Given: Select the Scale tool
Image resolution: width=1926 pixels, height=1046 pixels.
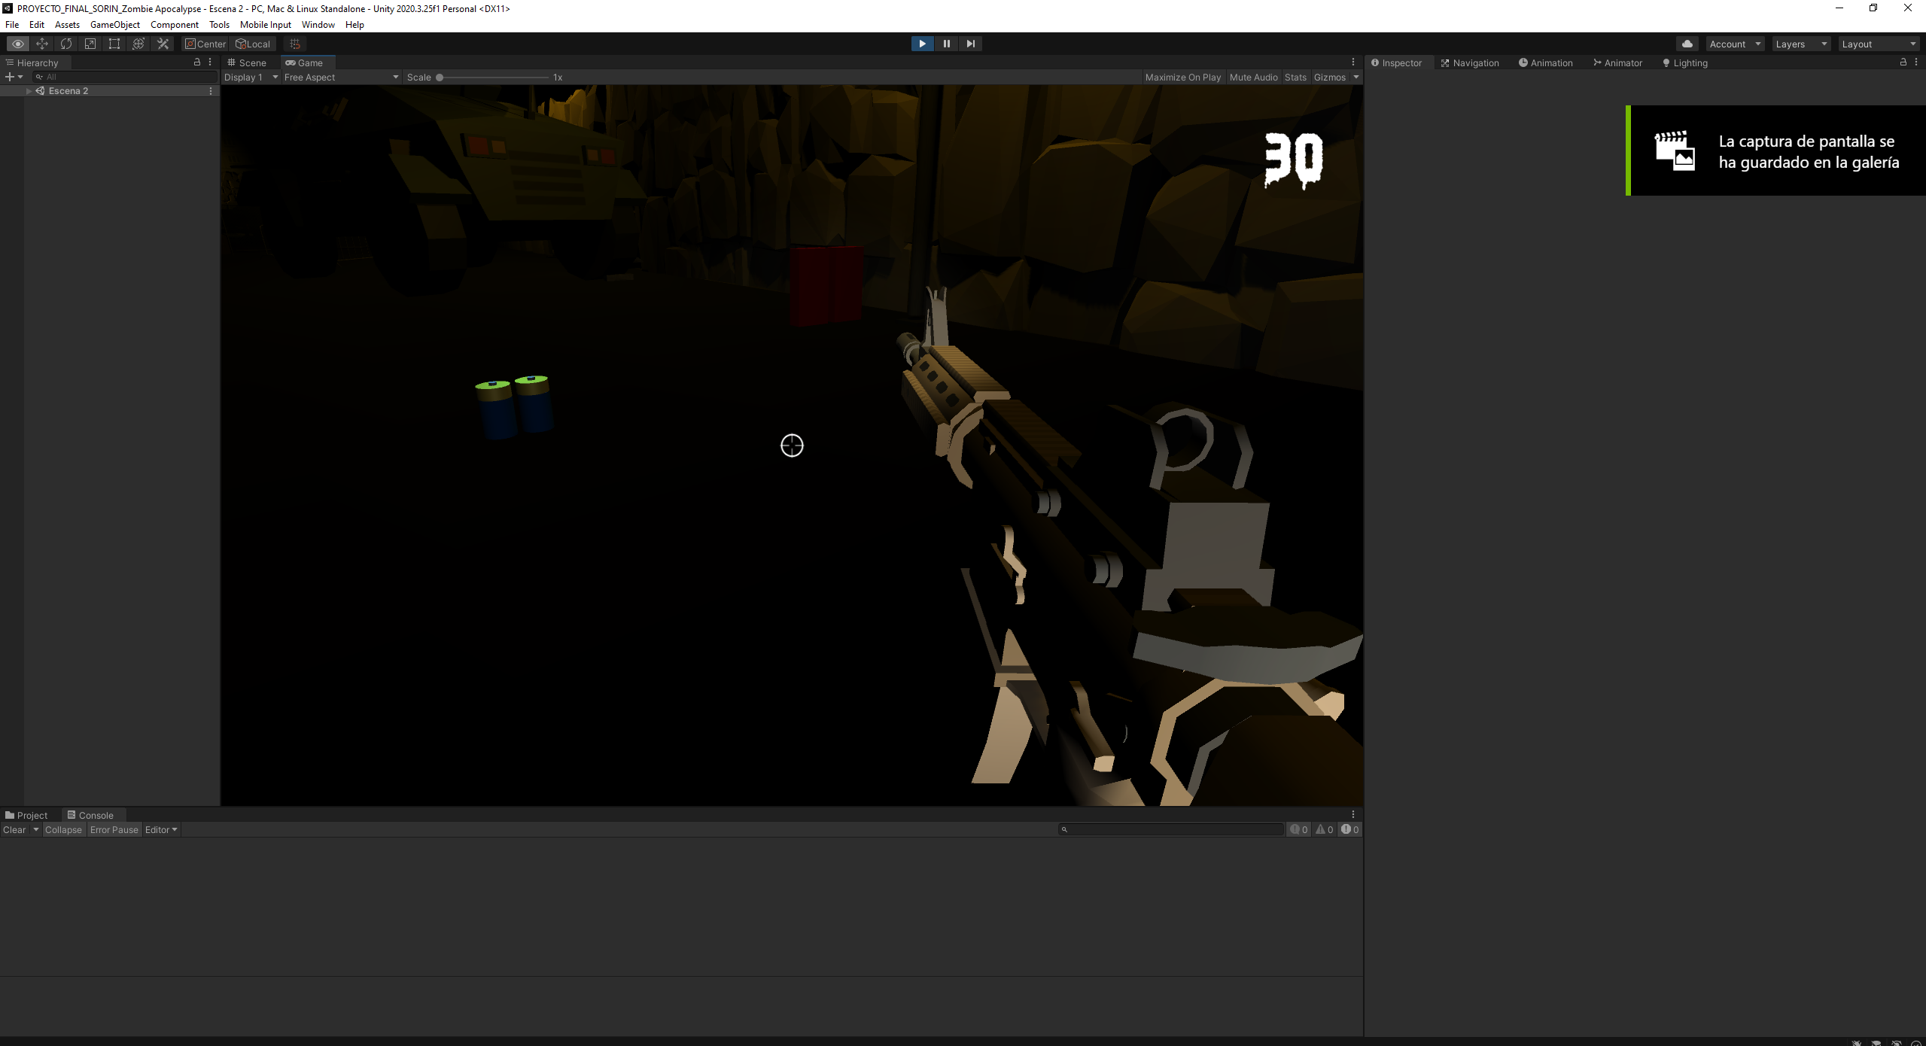Looking at the screenshot, I should tap(90, 44).
